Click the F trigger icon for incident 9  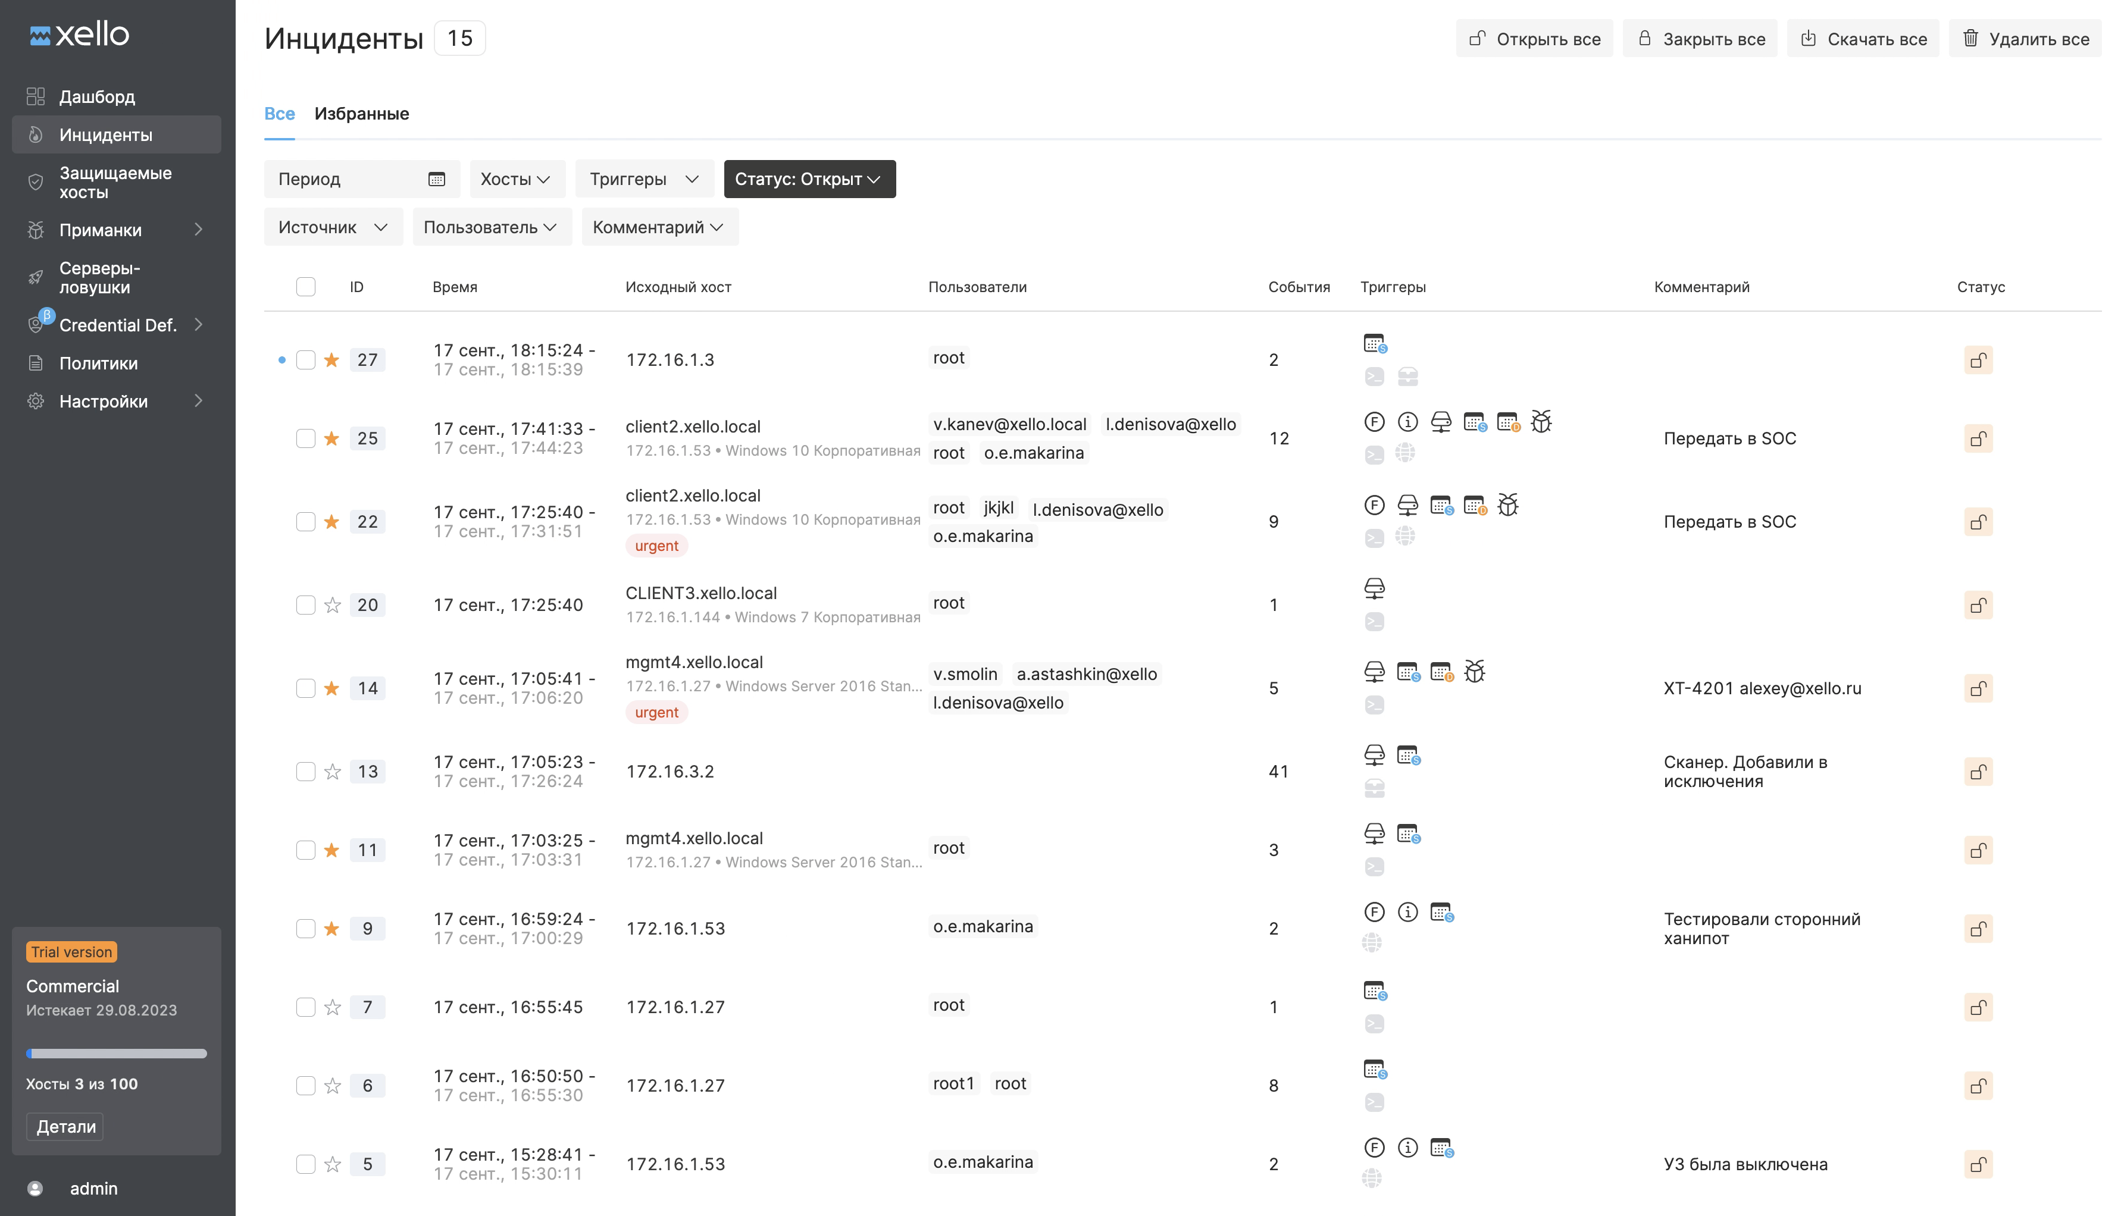click(1374, 912)
